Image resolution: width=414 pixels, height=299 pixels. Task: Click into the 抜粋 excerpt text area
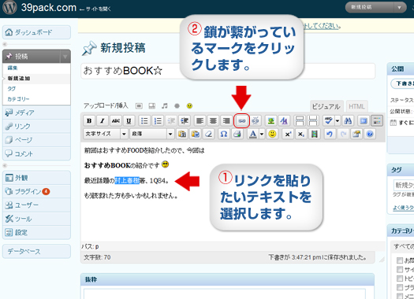pyautogui.click(x=225, y=293)
